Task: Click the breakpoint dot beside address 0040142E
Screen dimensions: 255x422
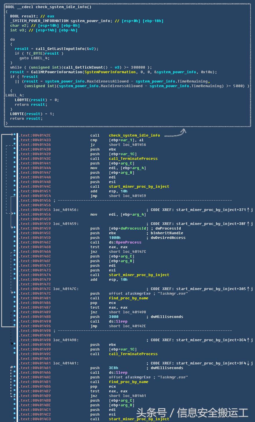Action: [15, 135]
